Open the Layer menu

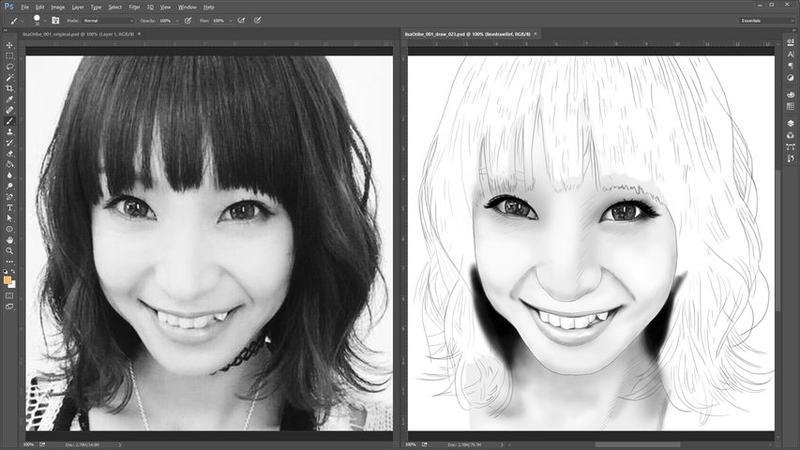[78, 7]
